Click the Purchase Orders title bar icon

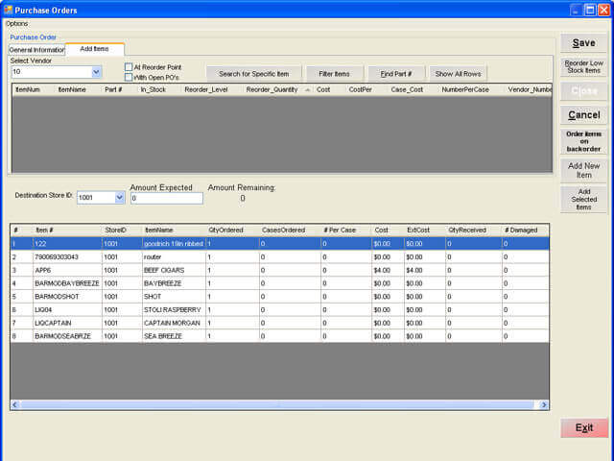pos(9,10)
